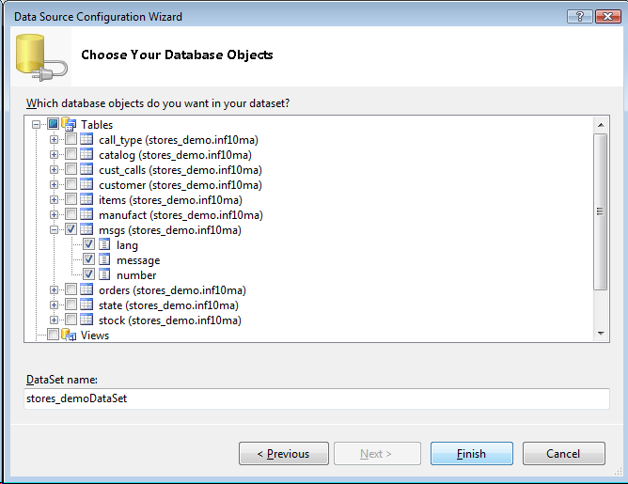This screenshot has height=484, width=628.
Task: Click the DataSet name input field
Action: point(317,398)
